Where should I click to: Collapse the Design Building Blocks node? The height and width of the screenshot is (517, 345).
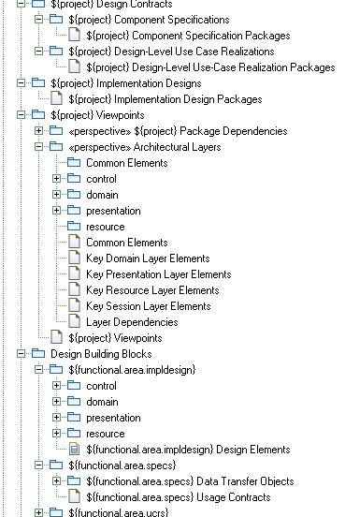tap(22, 354)
